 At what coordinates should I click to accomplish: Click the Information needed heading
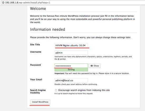pos(47,29)
